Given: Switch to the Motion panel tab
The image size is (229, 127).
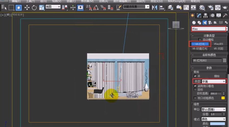Looking at the screenshot, I should (212, 15).
